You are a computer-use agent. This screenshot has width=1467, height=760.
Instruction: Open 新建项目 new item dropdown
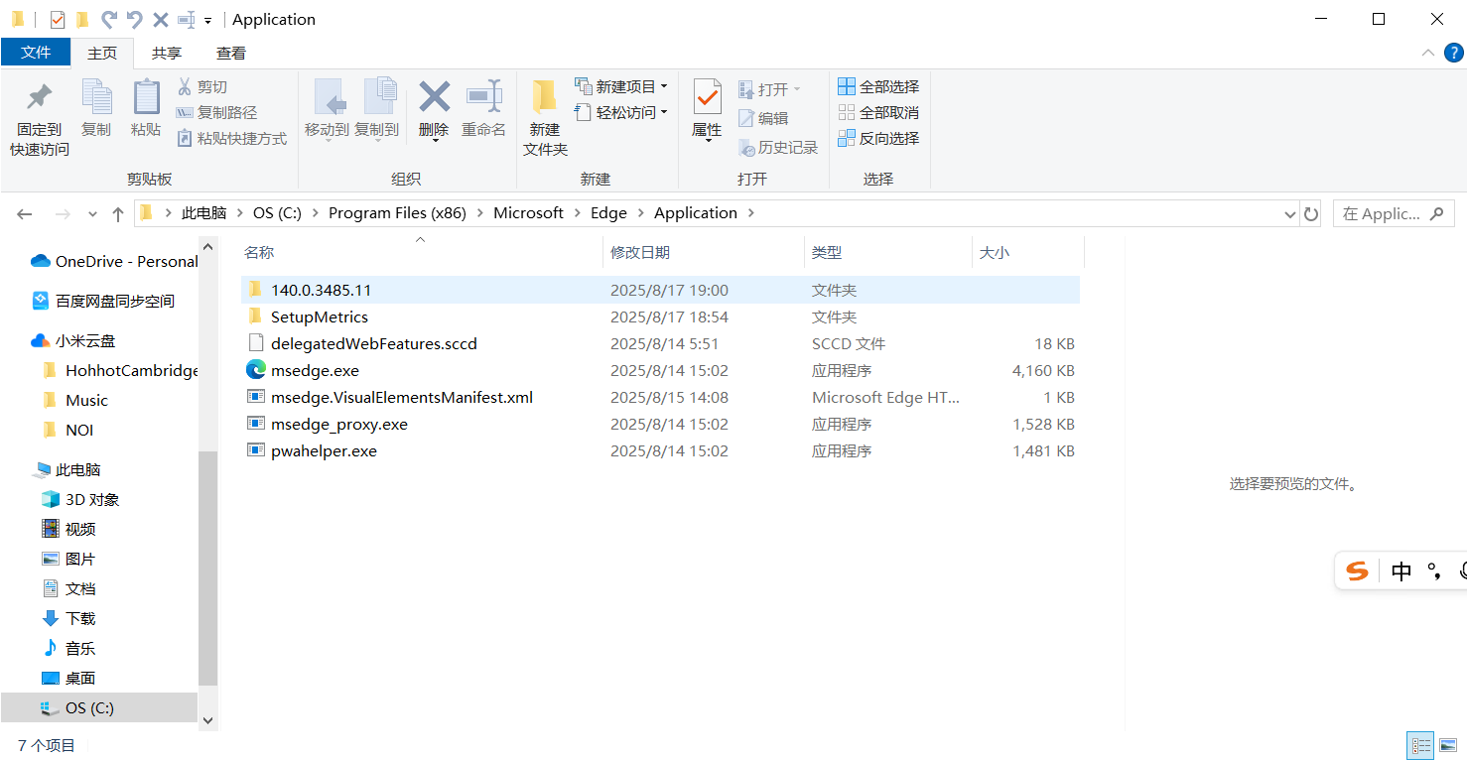click(621, 87)
